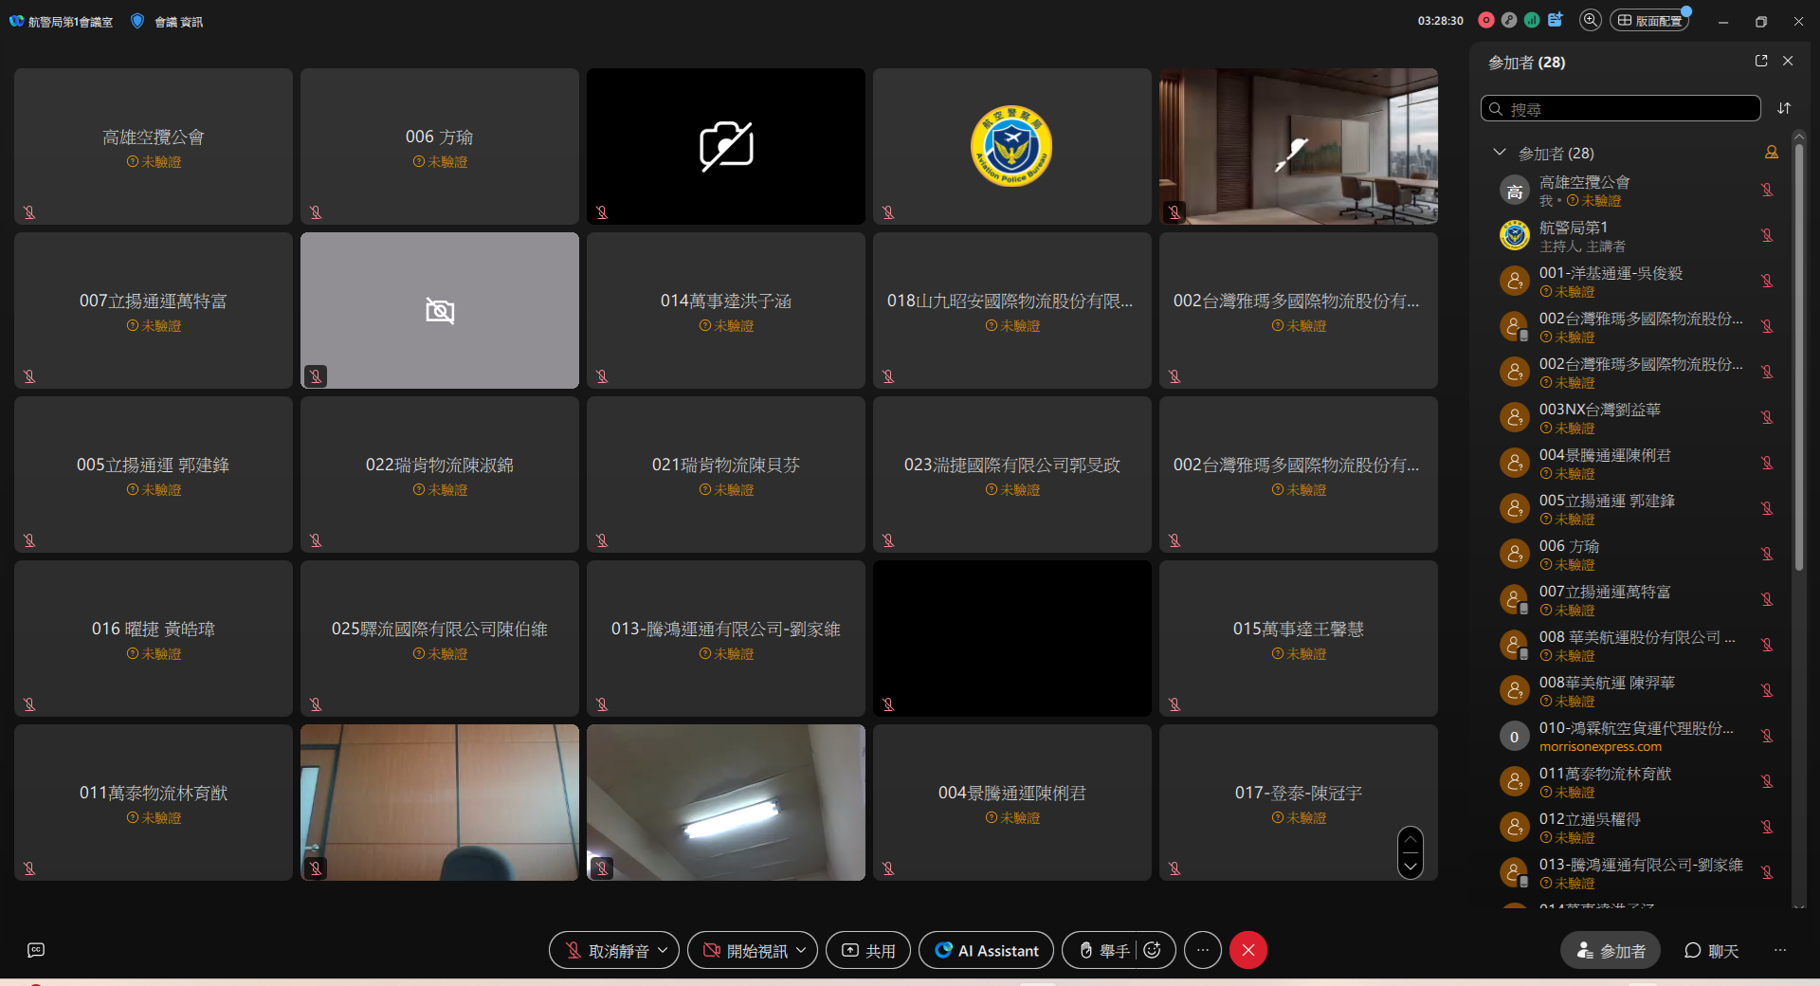This screenshot has height=986, width=1820.
Task: Click the sort participants icon
Action: (1784, 108)
